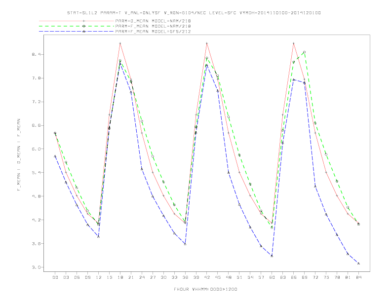391x302 pixels.
Task: Click the x-axis label 51
Action: 239,277
